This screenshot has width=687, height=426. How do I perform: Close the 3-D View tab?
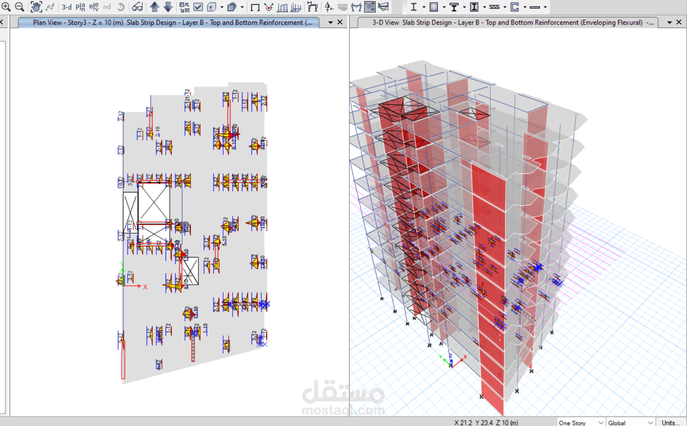(x=679, y=22)
